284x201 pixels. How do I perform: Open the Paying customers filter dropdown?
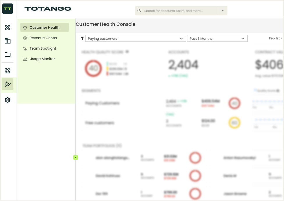136,39
